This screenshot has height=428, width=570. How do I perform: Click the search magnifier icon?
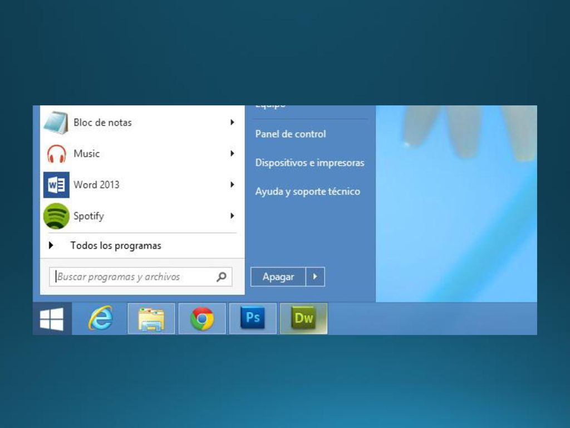pos(222,277)
